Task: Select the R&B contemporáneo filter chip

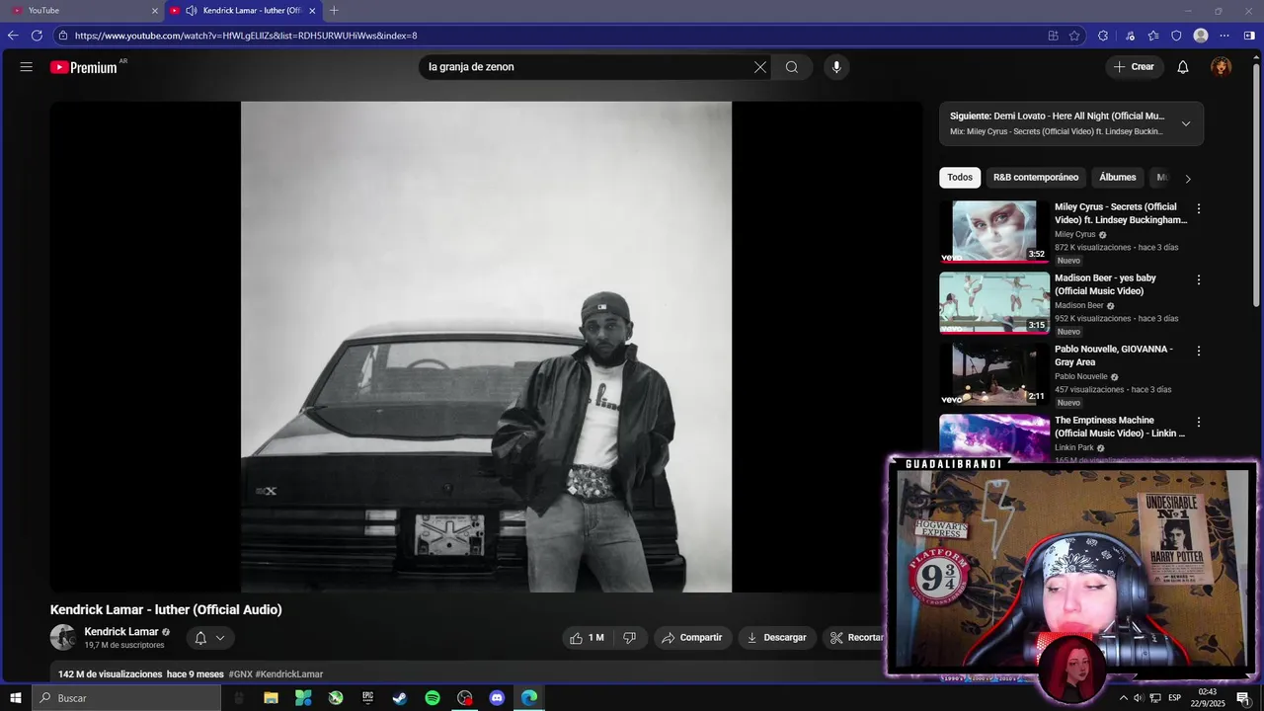Action: point(1036,178)
